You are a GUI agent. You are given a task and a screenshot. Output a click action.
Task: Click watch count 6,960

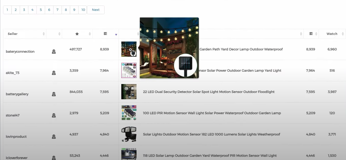(332, 49)
